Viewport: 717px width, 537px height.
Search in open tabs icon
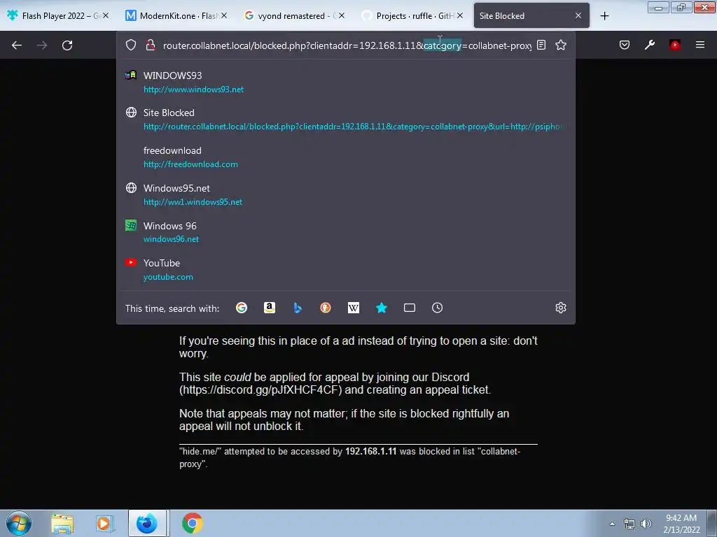click(410, 308)
